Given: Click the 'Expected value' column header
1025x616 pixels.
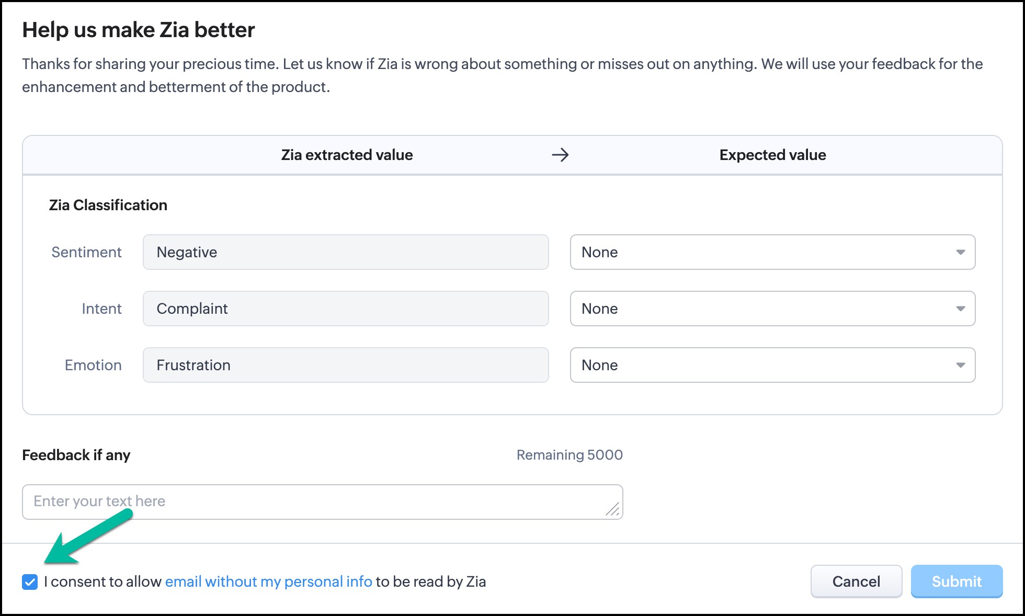Looking at the screenshot, I should click(x=772, y=155).
